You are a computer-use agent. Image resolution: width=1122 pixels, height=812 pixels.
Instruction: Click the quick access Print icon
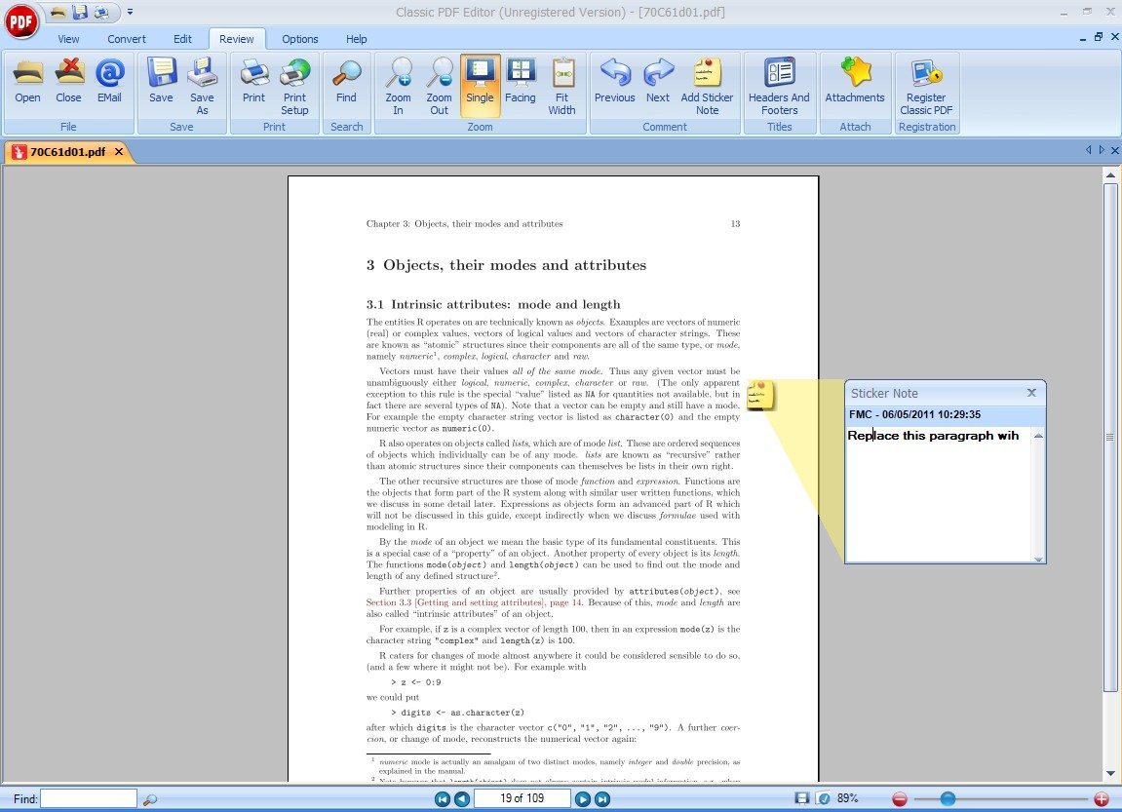[x=101, y=12]
